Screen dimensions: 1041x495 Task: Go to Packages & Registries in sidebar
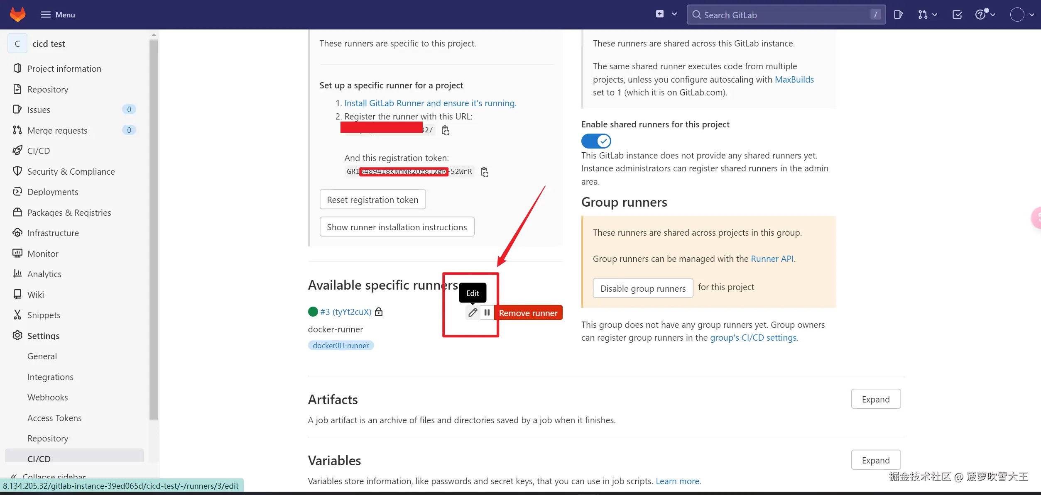[69, 212]
